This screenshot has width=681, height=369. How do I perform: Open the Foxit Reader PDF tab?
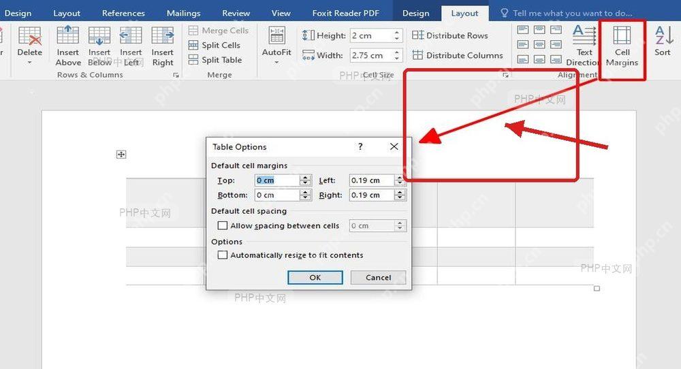[x=346, y=13]
